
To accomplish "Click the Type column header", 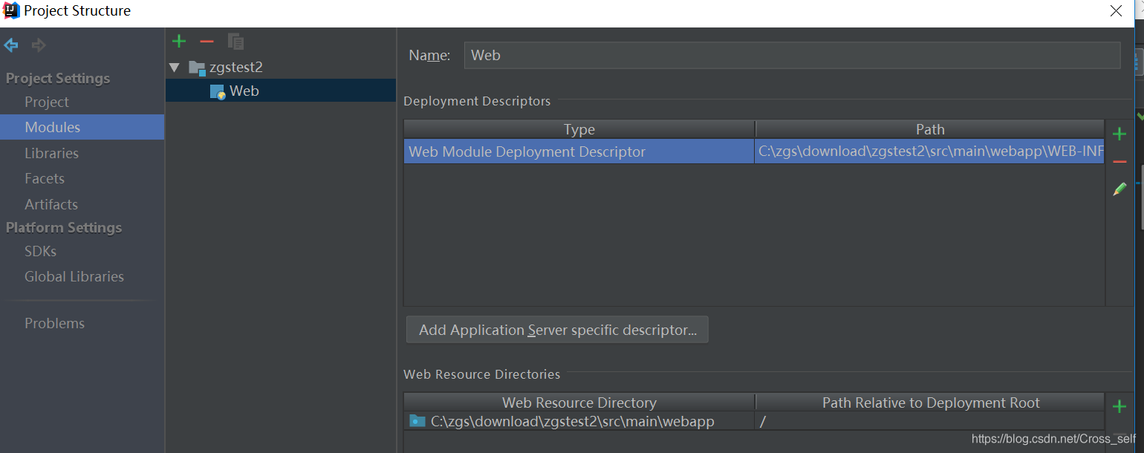I will pyautogui.click(x=579, y=129).
